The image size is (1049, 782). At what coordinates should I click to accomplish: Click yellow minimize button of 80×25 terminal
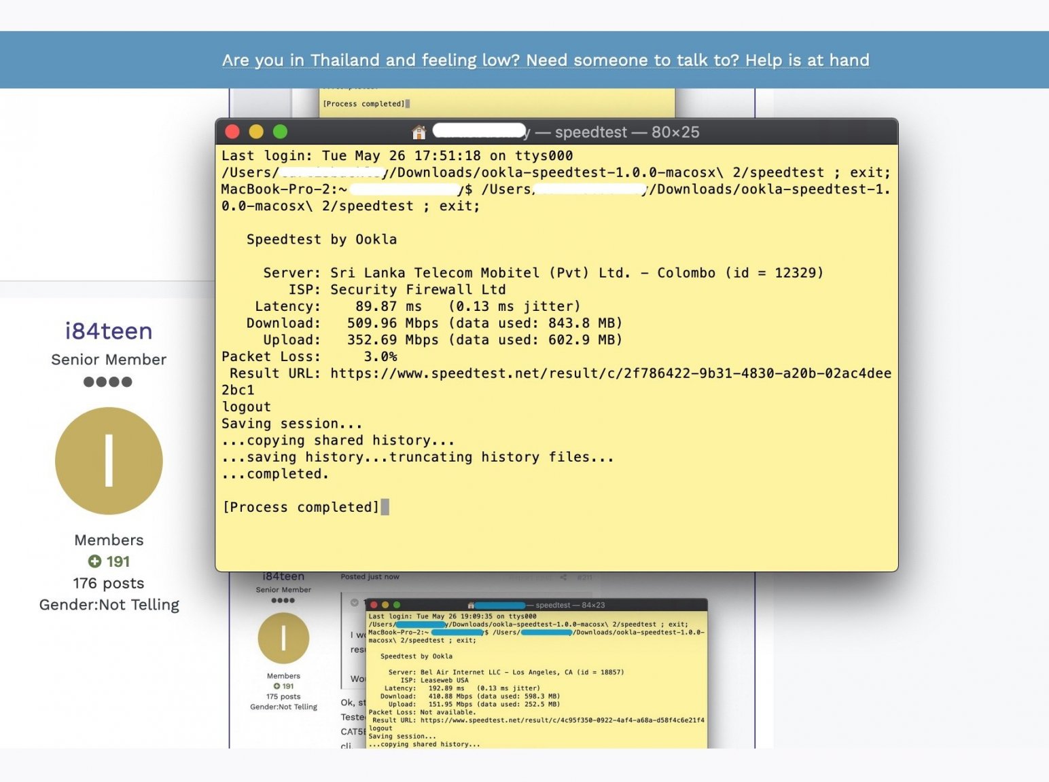[x=256, y=132]
